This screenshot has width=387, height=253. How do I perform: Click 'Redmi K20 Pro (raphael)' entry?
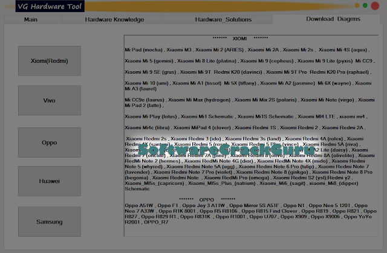339,72
